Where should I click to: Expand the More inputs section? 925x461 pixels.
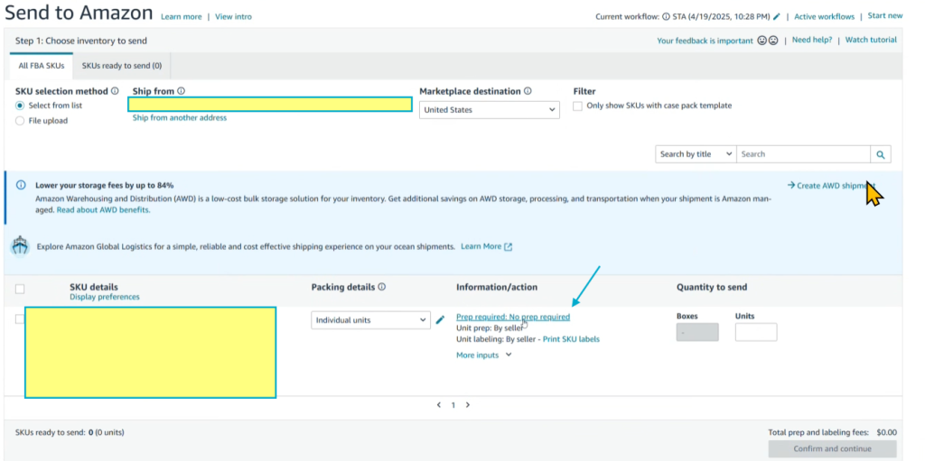pos(484,355)
